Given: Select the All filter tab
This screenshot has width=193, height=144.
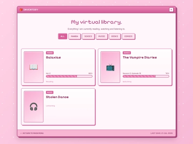Looking at the screenshot, I should pos(63,36).
